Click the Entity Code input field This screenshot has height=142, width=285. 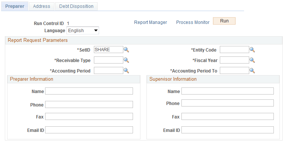[234, 50]
